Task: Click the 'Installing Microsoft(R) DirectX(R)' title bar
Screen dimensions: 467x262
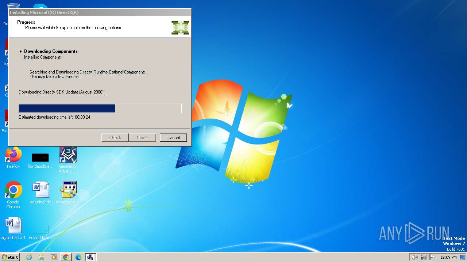Action: tap(100, 12)
